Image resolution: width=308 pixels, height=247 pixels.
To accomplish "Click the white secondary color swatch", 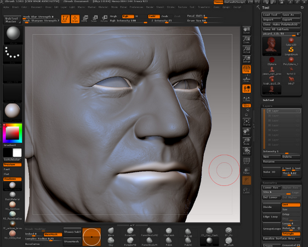I will [17, 153].
